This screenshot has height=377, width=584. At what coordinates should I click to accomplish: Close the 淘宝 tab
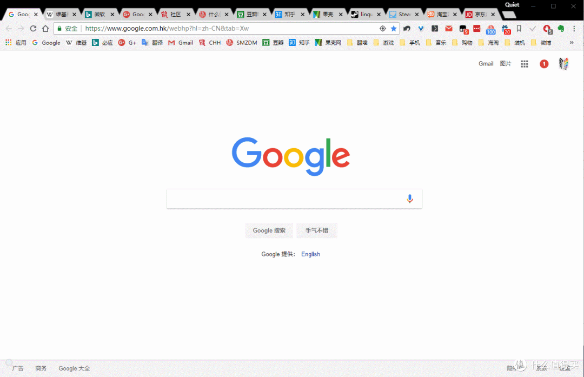tap(455, 15)
